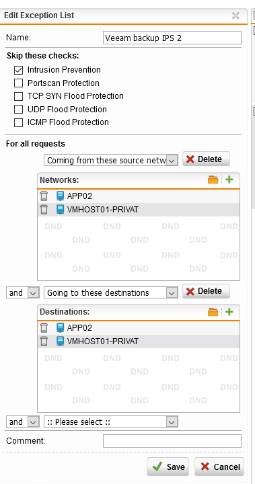Remove APP02 from Networks using trash icon
Image resolution: width=255 pixels, height=484 pixels.
(44, 196)
